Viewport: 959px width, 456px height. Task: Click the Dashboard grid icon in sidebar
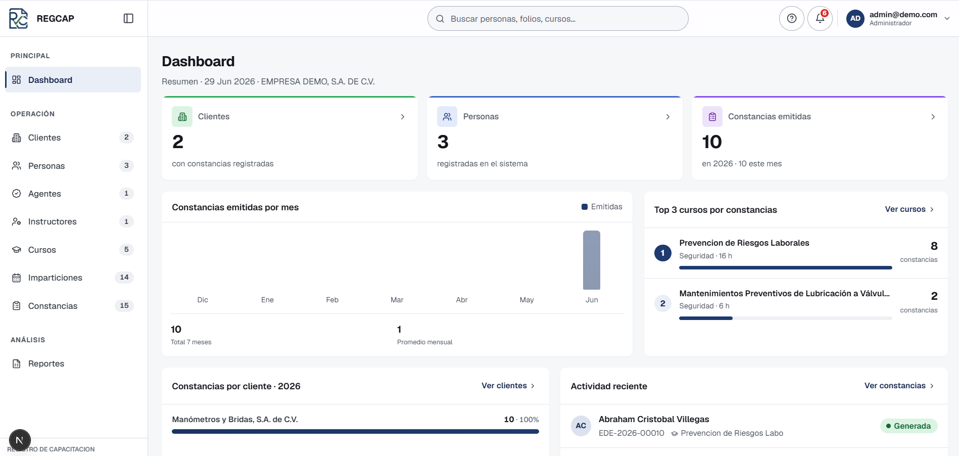17,80
